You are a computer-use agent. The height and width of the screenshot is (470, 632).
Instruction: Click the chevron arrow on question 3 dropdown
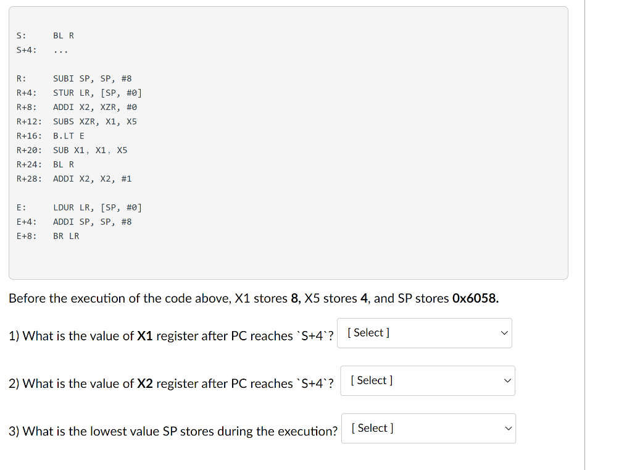[508, 428]
